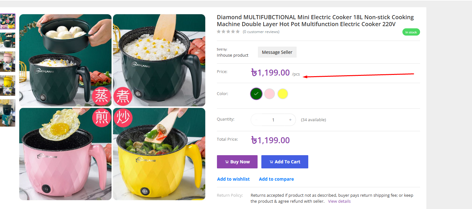Select the first thumbnail with four cookers
This screenshot has height=209, width=472.
pyautogui.click(x=8, y=21)
